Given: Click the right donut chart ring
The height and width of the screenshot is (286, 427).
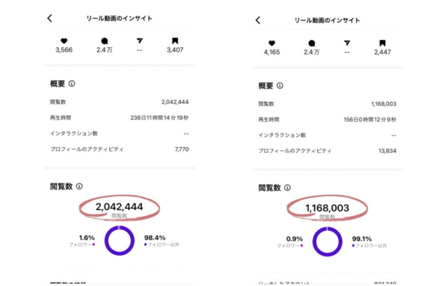Looking at the screenshot, I should click(316, 242).
